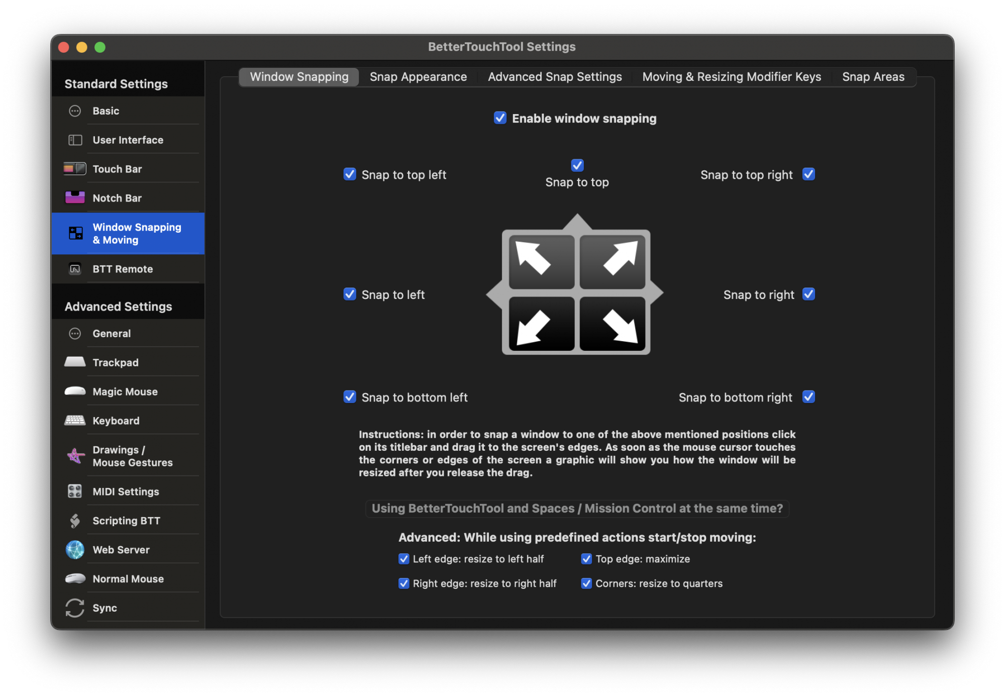Select the Magic Mouse icon
Screen dimensions: 1005x697
[75, 391]
